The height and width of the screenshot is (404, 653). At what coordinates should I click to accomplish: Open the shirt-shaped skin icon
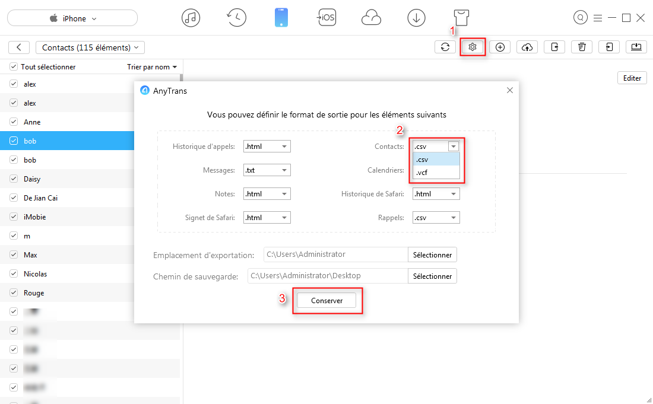coord(461,18)
